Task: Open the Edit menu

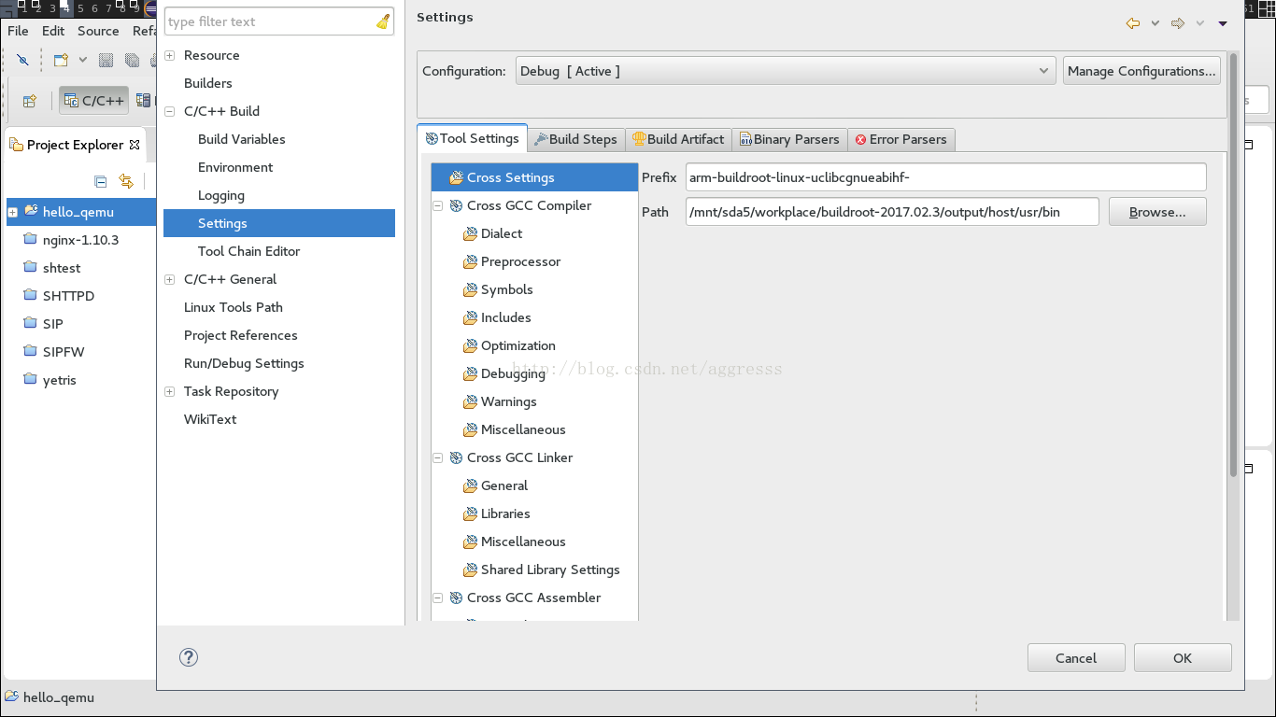Action: click(x=53, y=31)
